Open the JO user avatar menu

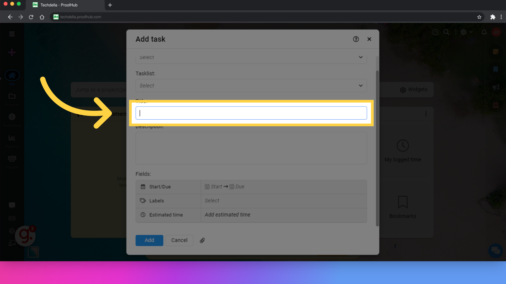(x=496, y=32)
